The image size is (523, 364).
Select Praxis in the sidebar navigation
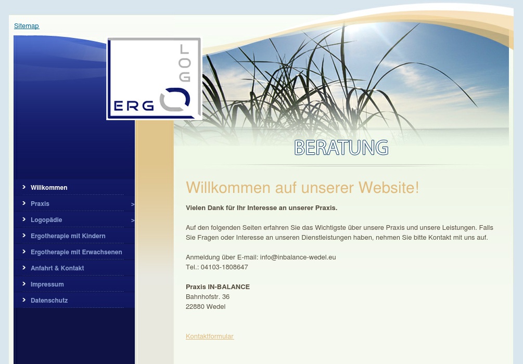[40, 204]
